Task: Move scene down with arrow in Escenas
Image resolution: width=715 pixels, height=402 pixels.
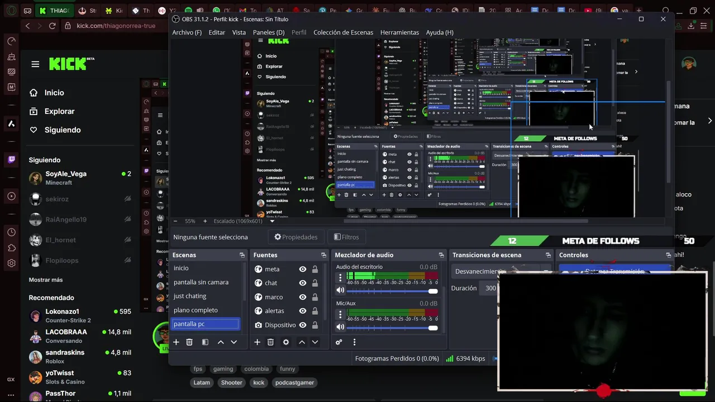Action: (x=234, y=342)
